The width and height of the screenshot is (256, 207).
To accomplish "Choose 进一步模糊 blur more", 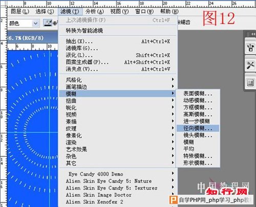I will [x=198, y=121].
